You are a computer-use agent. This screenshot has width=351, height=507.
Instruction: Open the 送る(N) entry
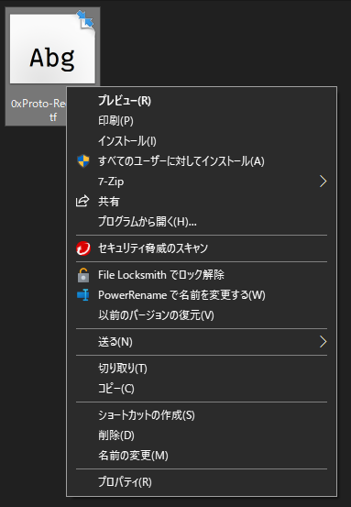[202, 342]
